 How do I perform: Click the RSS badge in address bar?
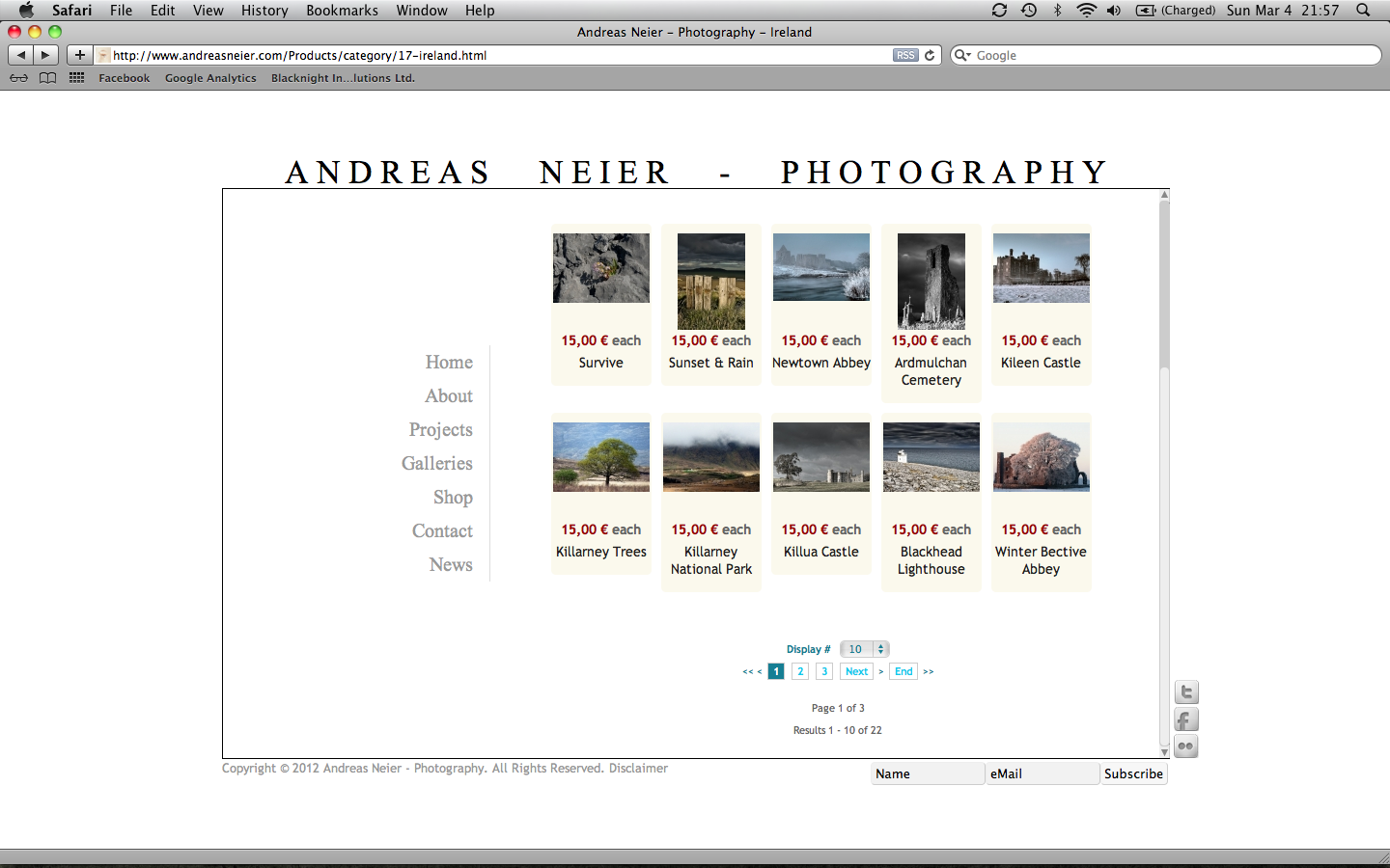(x=905, y=55)
